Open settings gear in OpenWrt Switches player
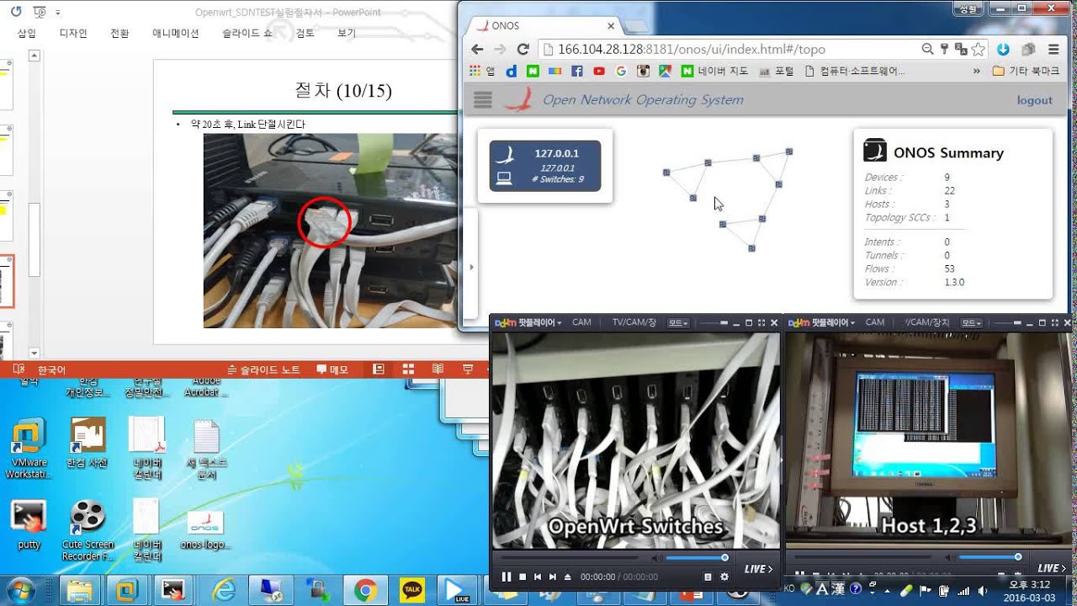 (724, 577)
